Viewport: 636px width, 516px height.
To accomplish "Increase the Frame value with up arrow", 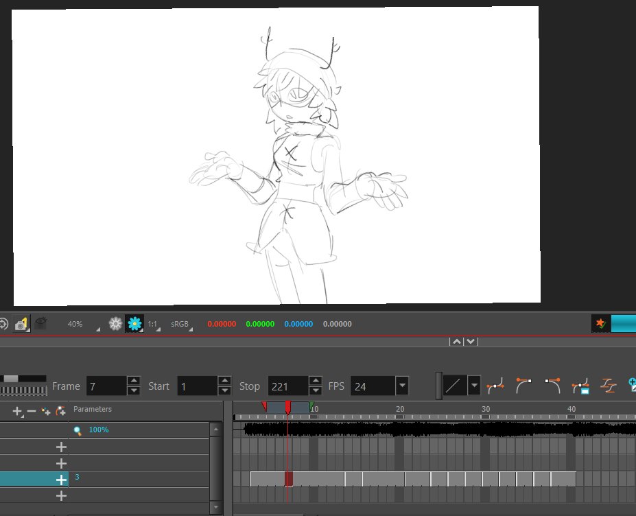I will point(134,381).
